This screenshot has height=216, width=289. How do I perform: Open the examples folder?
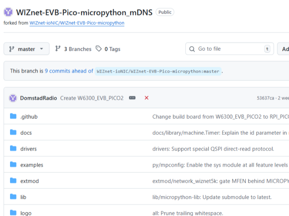pos(32,165)
